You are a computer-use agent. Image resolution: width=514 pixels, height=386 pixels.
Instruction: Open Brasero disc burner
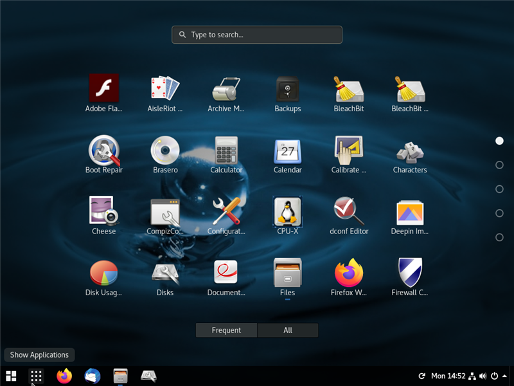coord(165,154)
